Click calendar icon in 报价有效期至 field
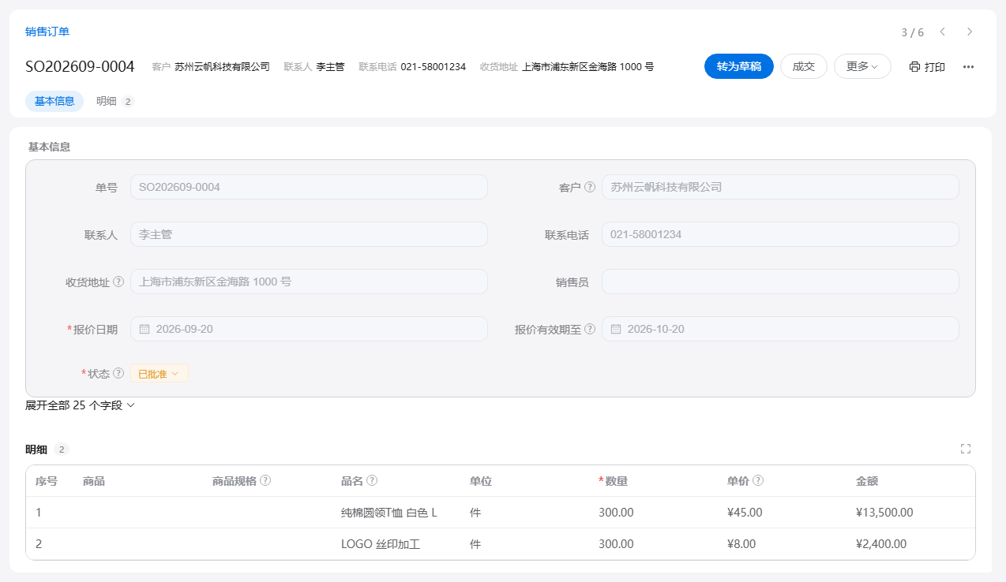 (616, 329)
